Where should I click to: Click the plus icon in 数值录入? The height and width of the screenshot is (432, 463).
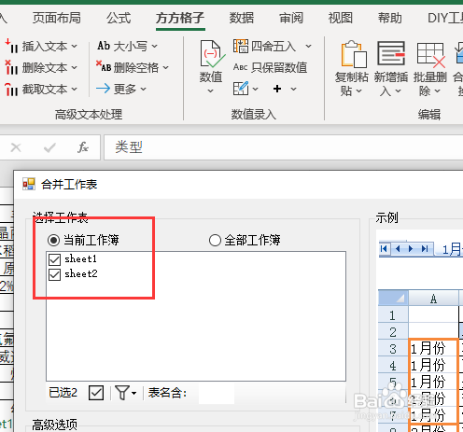point(277,89)
